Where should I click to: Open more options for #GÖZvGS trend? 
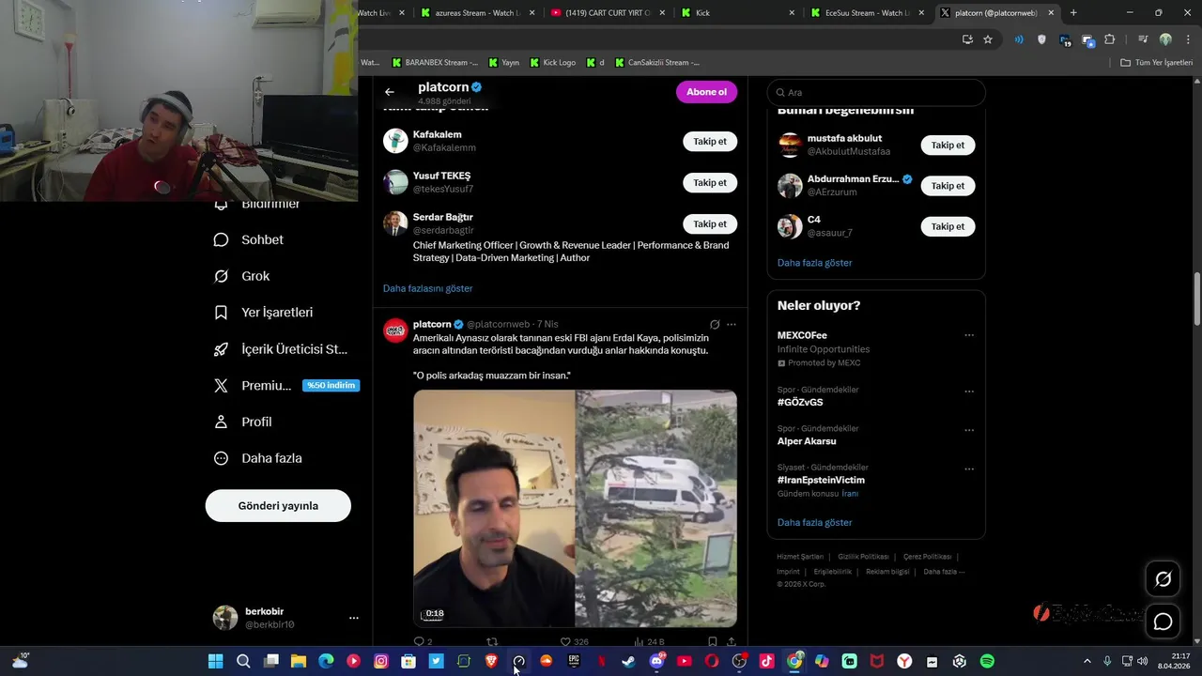[x=969, y=392]
